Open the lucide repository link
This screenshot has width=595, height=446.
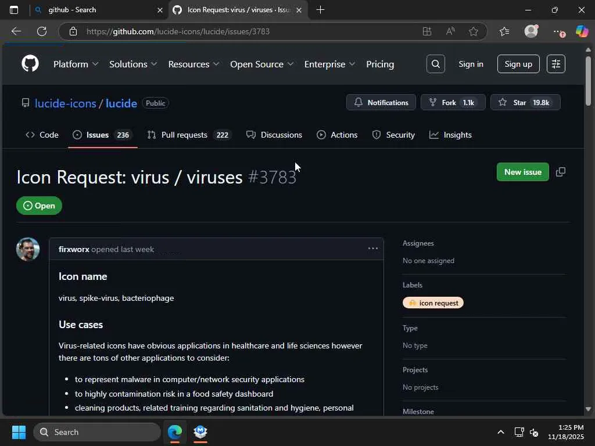click(x=121, y=103)
